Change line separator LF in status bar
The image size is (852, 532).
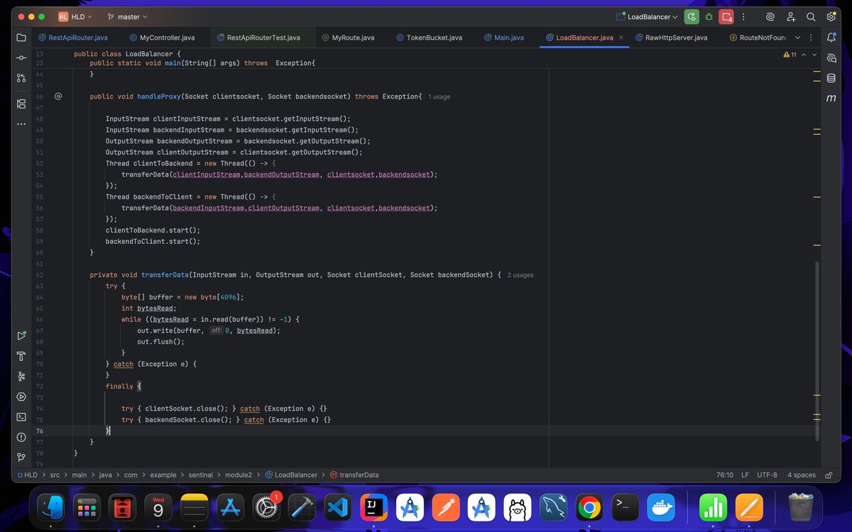(745, 475)
